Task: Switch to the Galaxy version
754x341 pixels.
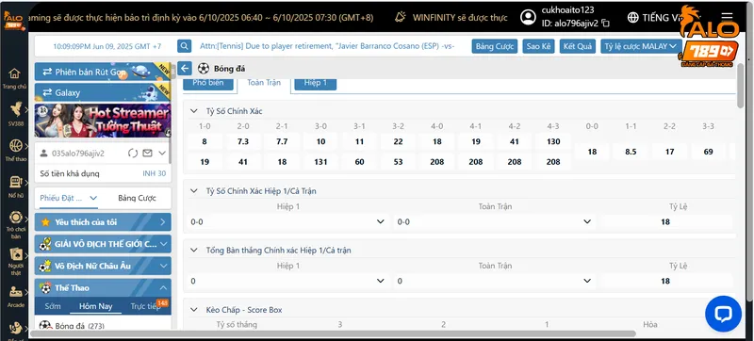Action: 103,92
